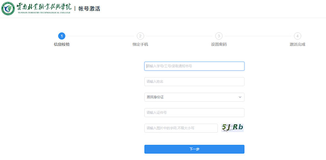Image resolution: width=326 pixels, height=160 pixels.
Task: Click the English college name under the logo
Action: (x=44, y=13)
